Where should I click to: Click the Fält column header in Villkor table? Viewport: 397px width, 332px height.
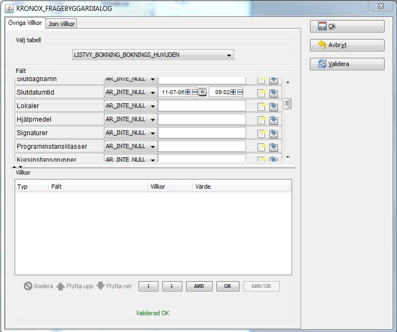tap(98, 187)
